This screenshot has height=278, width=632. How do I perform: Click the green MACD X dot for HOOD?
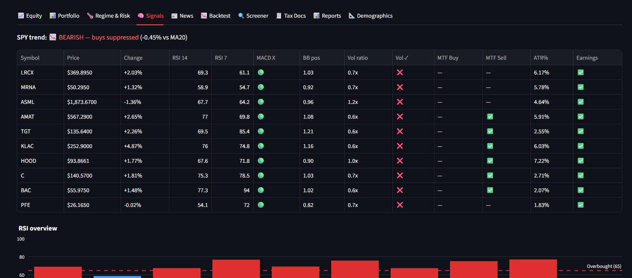click(x=261, y=161)
